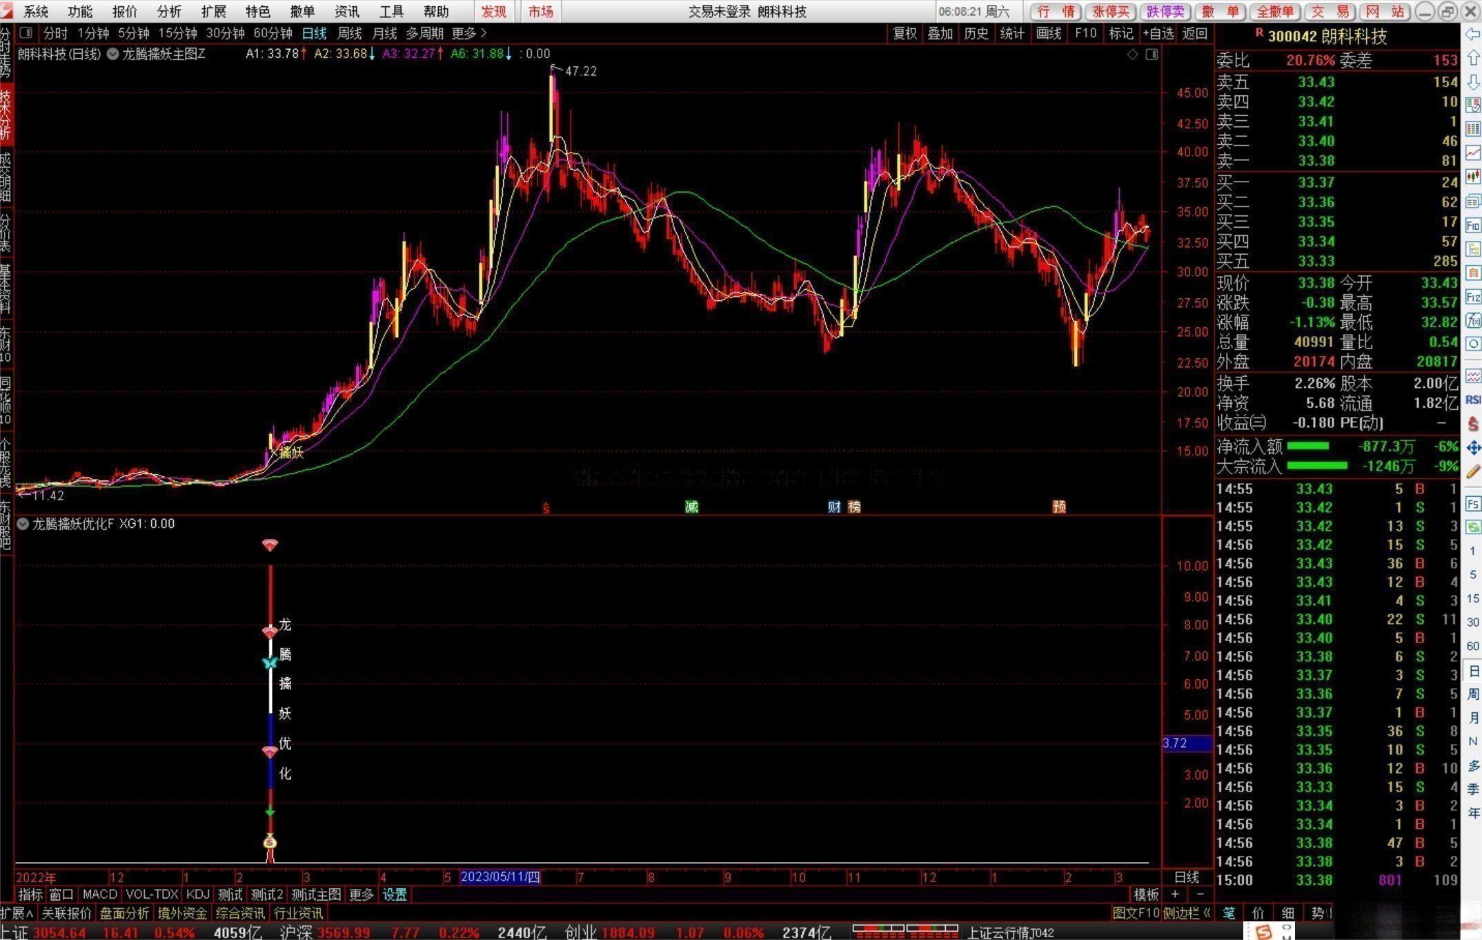Image resolution: width=1482 pixels, height=940 pixels.
Task: Open the candlestick chart icon in right toolbar
Action: click(1473, 177)
